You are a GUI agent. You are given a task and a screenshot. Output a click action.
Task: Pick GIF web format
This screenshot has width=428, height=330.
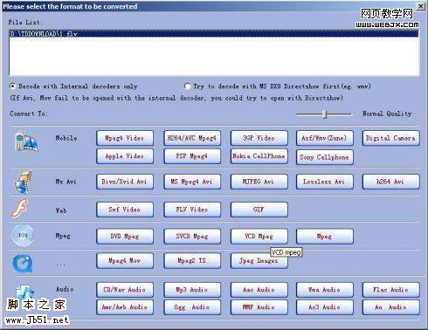pos(259,210)
